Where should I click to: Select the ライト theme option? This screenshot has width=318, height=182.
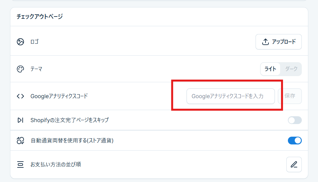(270, 69)
